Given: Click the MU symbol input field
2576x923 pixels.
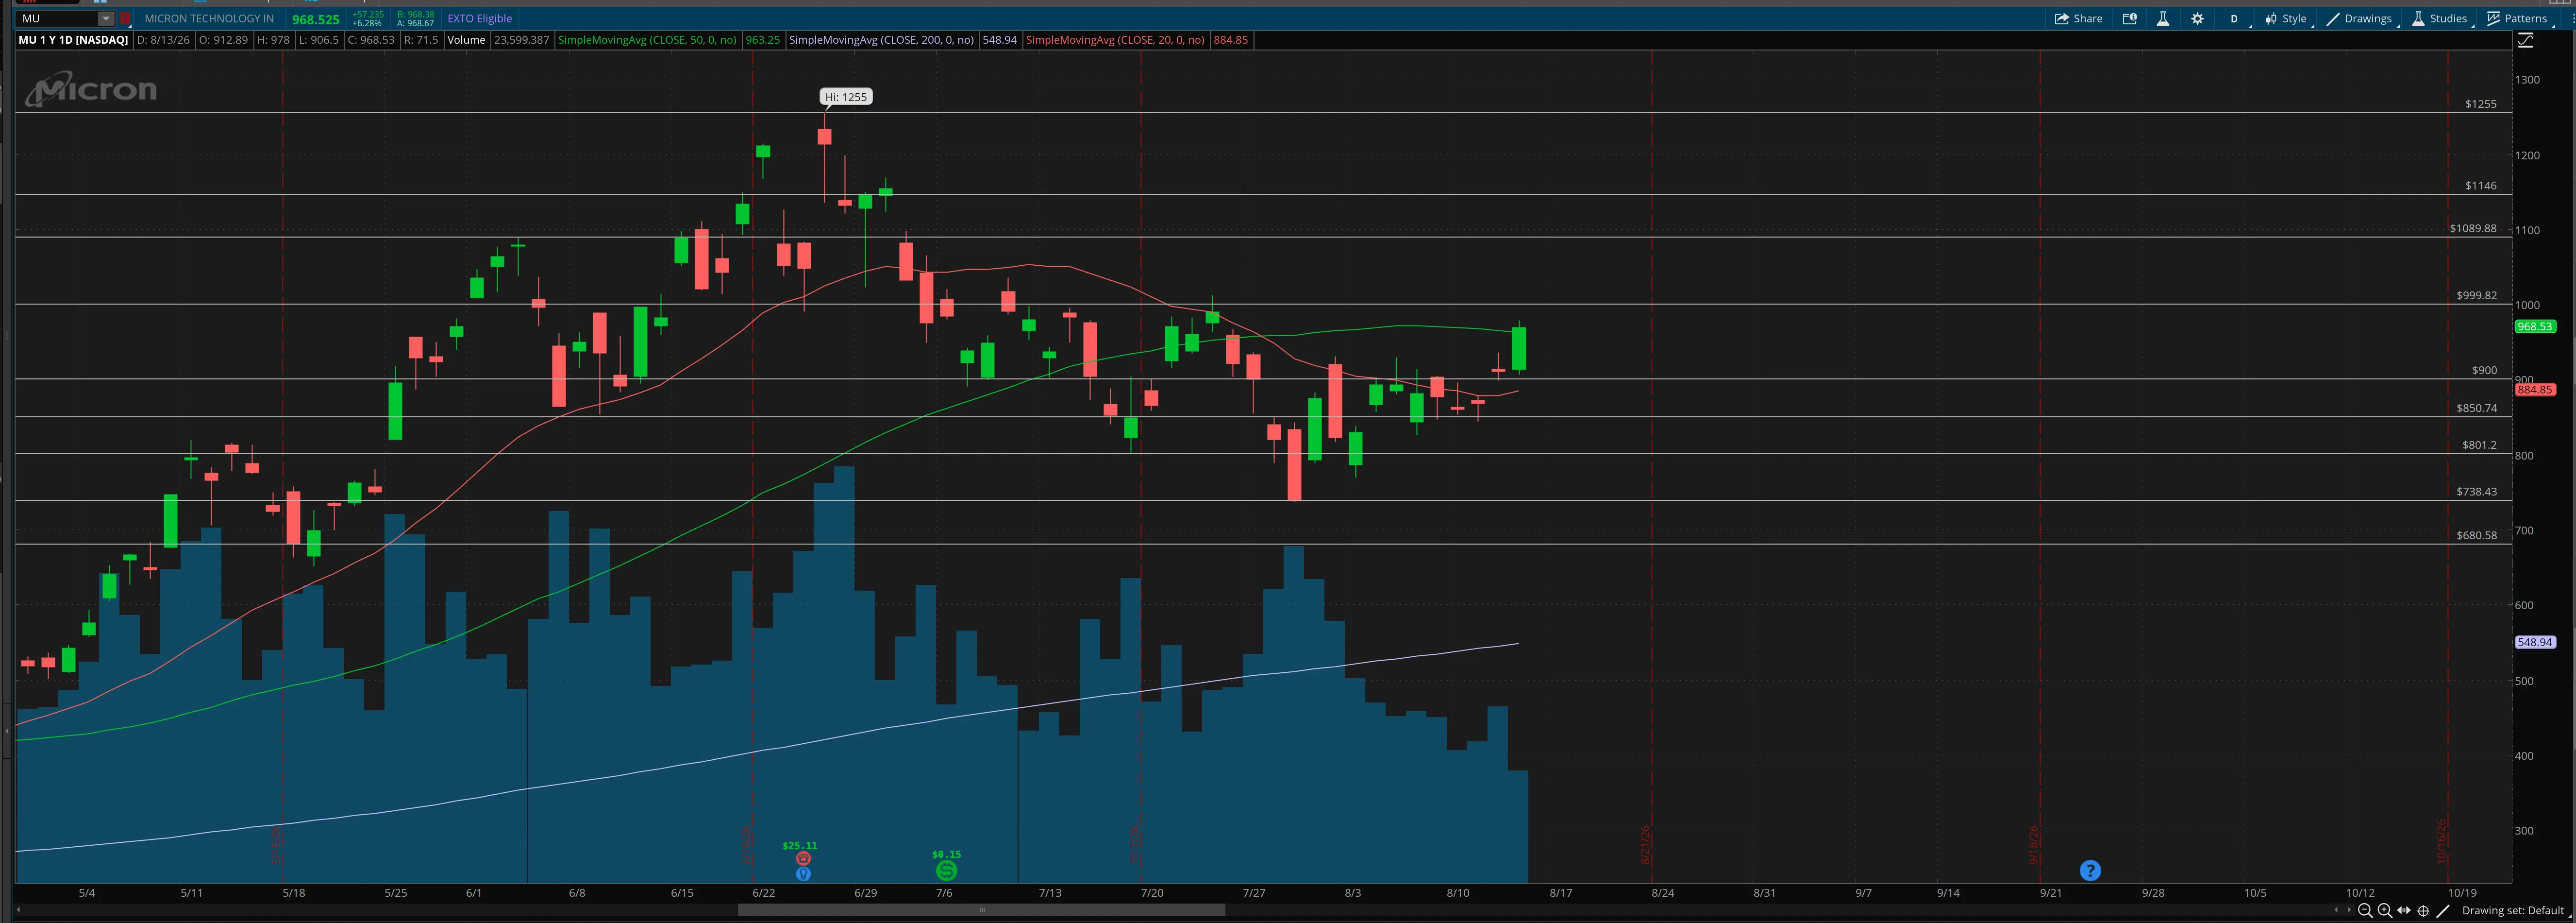Looking at the screenshot, I should 57,18.
